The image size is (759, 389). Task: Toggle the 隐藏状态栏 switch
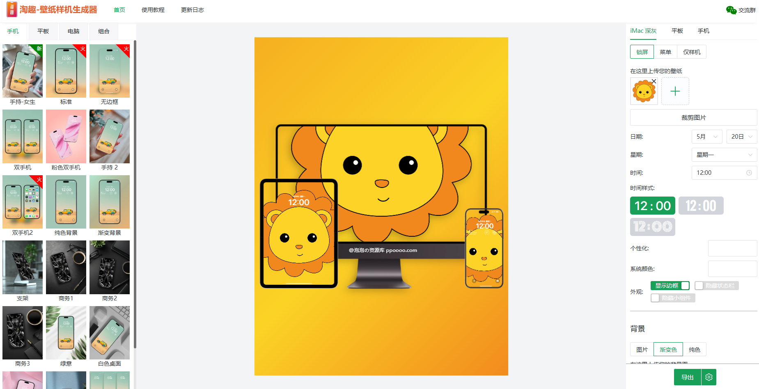pyautogui.click(x=717, y=286)
